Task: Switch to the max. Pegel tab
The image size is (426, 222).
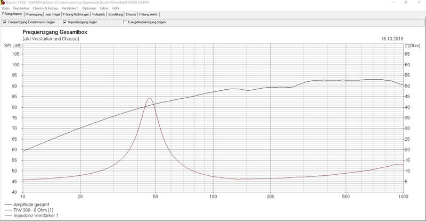Action: point(53,14)
